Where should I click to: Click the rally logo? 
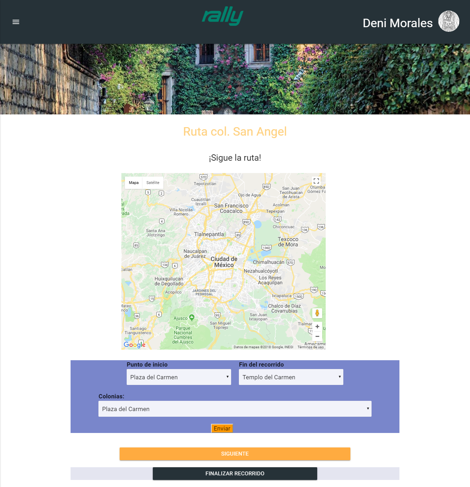(223, 16)
